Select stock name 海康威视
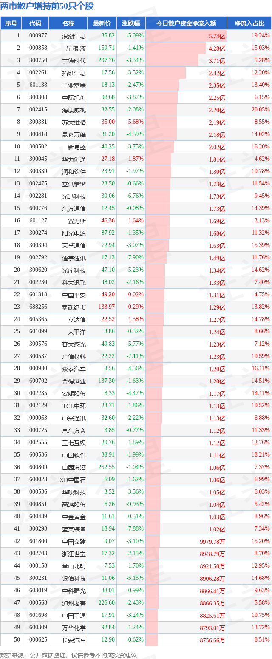Image resolution: width=272 pixels, height=659 pixels. pos(74,110)
